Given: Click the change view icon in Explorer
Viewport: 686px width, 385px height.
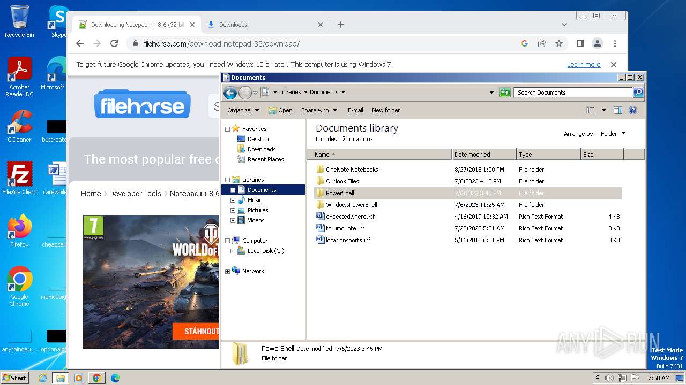Looking at the screenshot, I should (x=590, y=110).
